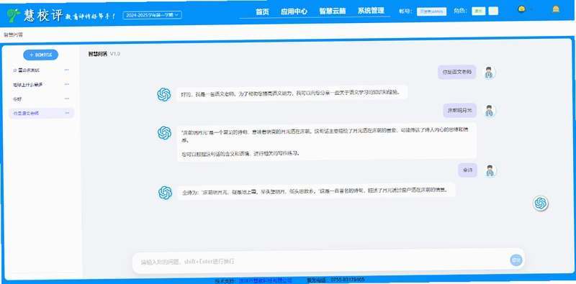Click the user avatar beside 床前明月光 message

489,111
